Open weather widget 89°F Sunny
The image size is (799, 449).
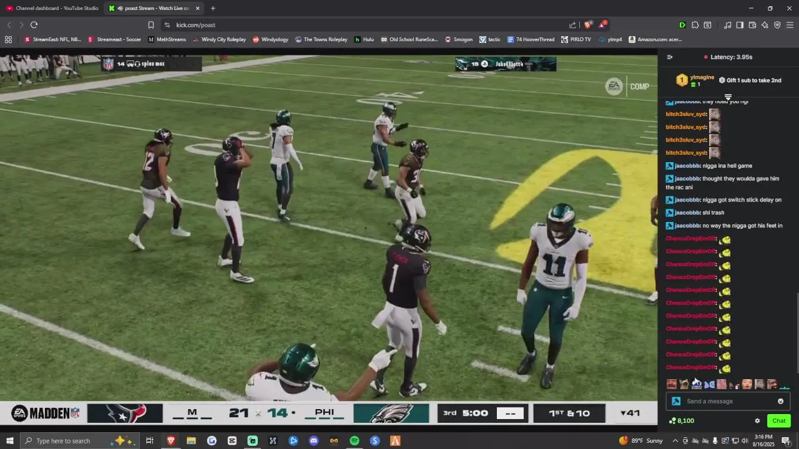tap(641, 441)
